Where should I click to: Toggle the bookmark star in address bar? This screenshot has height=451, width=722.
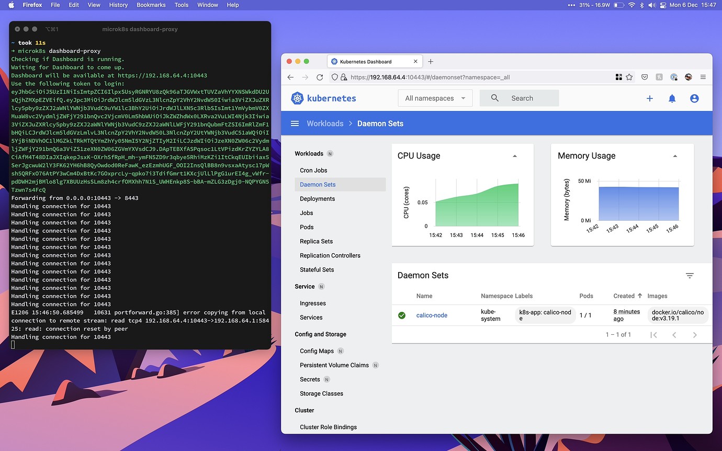pos(630,77)
